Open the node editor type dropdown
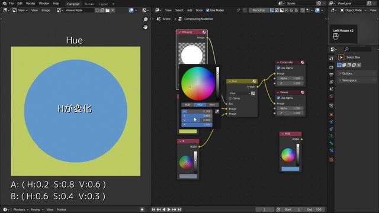379x213 pixels. 159,10
